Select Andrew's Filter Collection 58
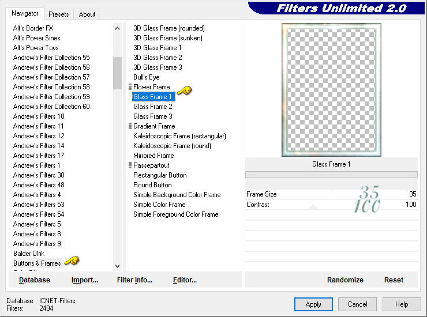 pos(51,87)
